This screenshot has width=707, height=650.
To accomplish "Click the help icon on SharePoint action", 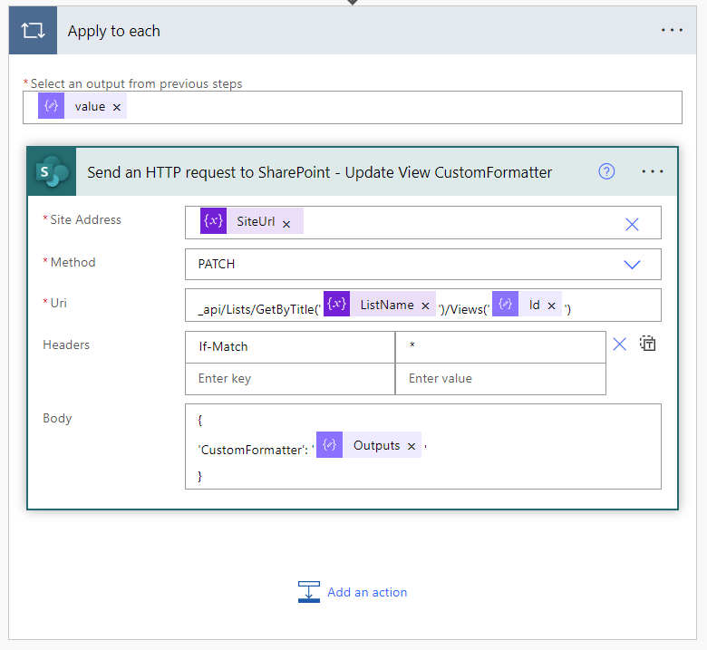I will tap(607, 171).
